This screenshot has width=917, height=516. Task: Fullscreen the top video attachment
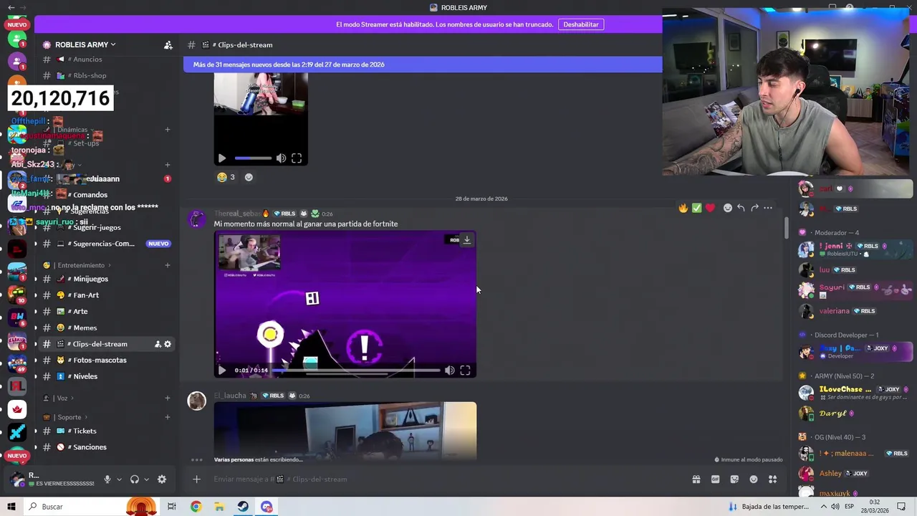click(297, 158)
